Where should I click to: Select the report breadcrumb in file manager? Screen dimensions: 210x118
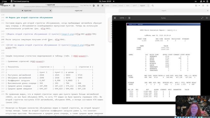pyautogui.click(x=142, y=6)
